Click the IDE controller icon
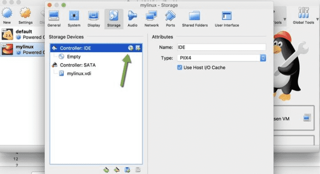 [x=54, y=48]
